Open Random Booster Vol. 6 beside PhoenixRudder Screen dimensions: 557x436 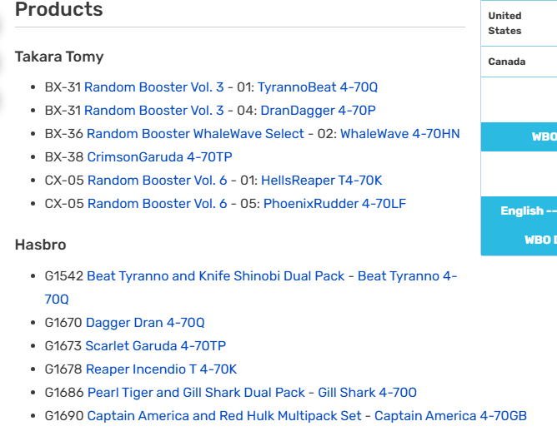click(157, 204)
